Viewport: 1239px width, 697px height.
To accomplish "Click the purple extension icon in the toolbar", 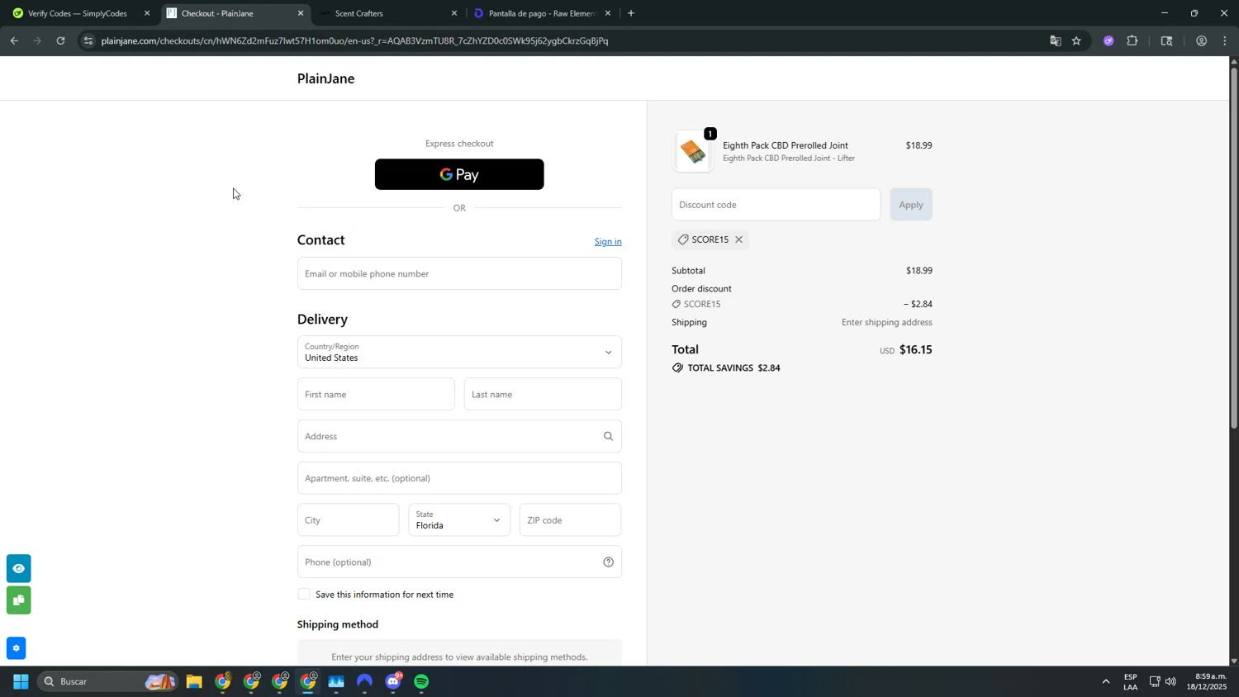I will (1108, 40).
